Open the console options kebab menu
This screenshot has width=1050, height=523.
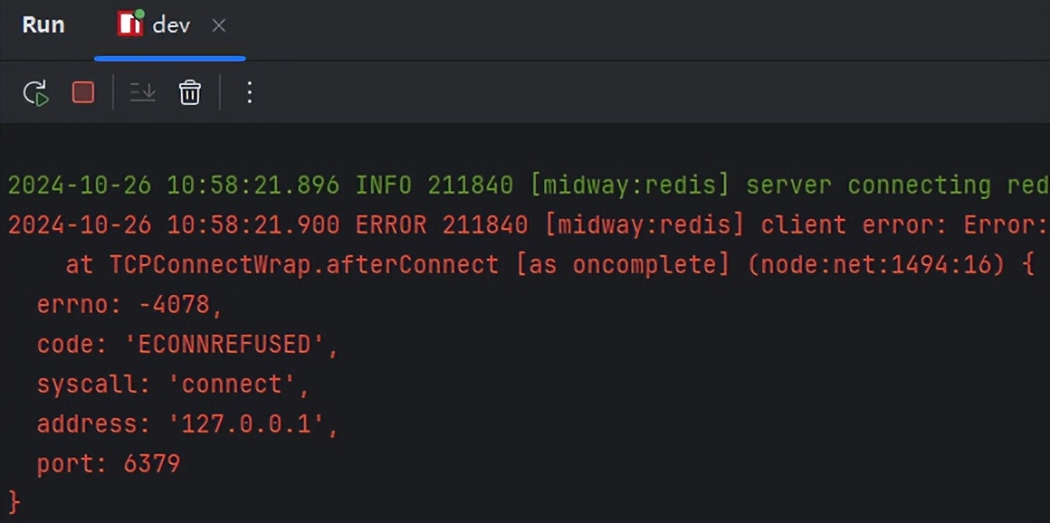point(249,91)
